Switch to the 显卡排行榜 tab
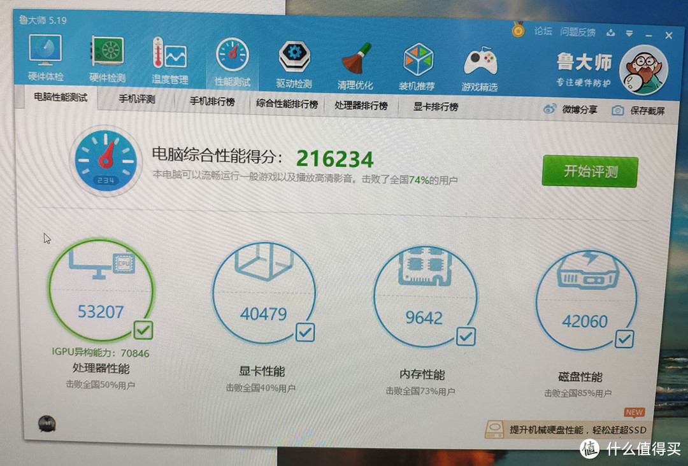 point(436,106)
